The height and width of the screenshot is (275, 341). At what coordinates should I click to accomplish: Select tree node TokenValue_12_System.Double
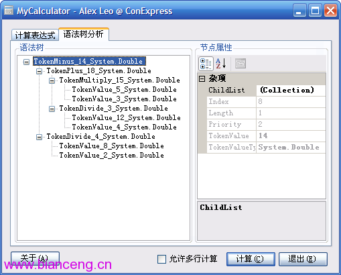126,117
